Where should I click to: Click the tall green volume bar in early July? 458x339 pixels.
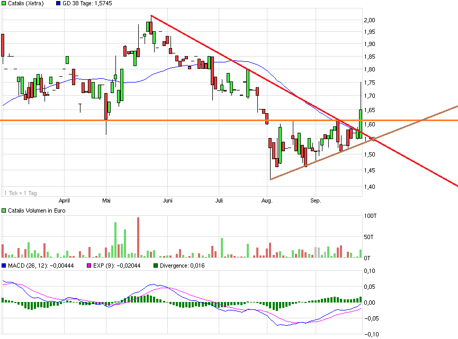222,248
